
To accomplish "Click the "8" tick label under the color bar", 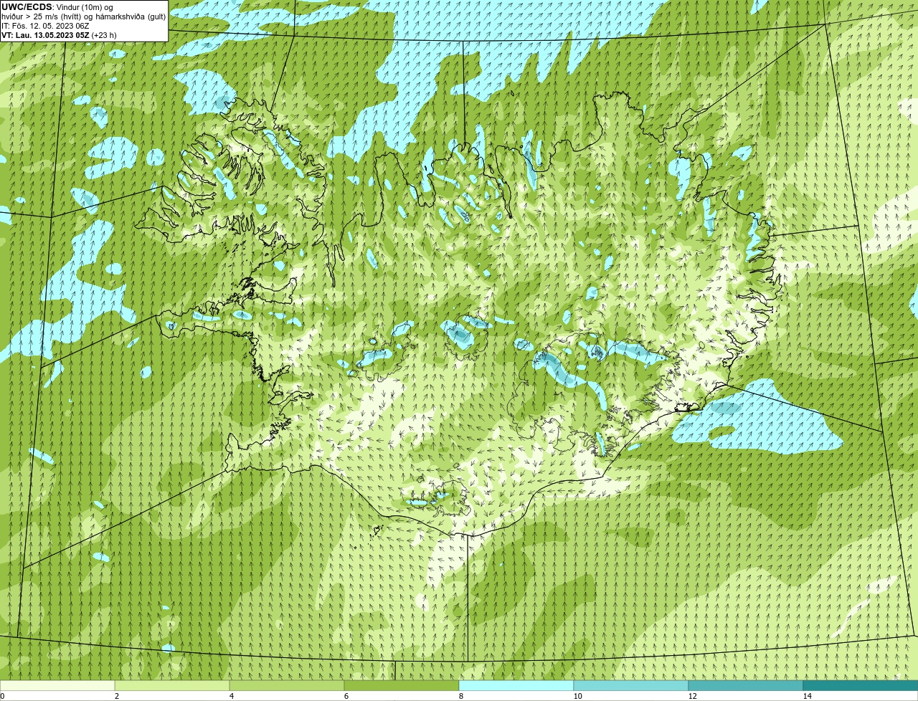I will pos(460,696).
